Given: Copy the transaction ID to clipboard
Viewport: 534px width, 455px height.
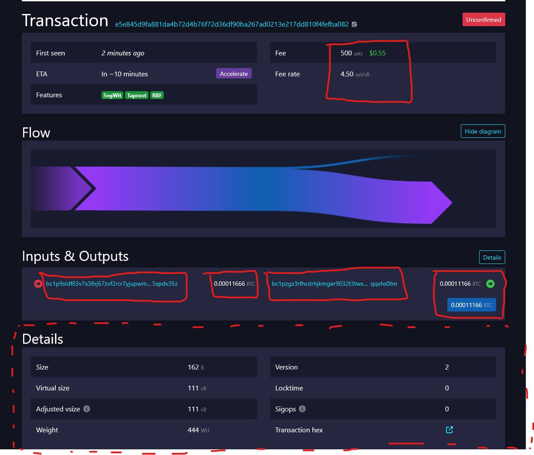Looking at the screenshot, I should click(354, 24).
